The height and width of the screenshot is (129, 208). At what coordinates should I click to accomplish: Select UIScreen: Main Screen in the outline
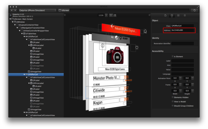pyautogui.click(x=23, y=19)
